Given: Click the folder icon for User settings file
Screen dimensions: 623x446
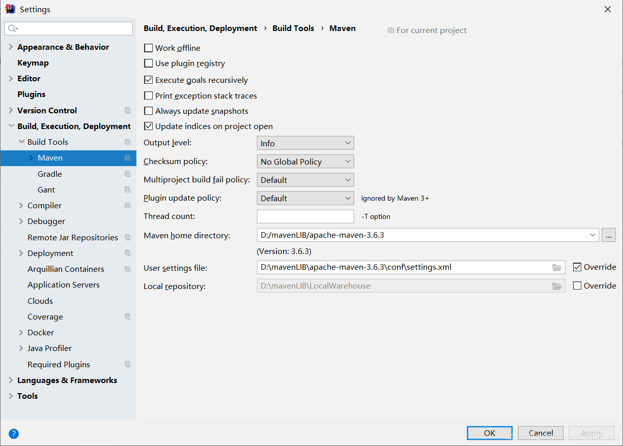Looking at the screenshot, I should 557,267.
